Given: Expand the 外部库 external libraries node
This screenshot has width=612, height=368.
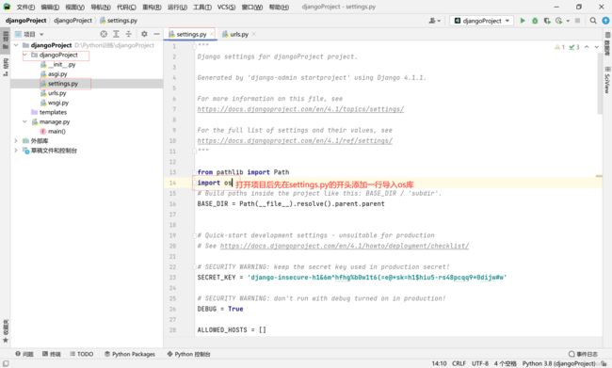Looking at the screenshot, I should tap(16, 141).
